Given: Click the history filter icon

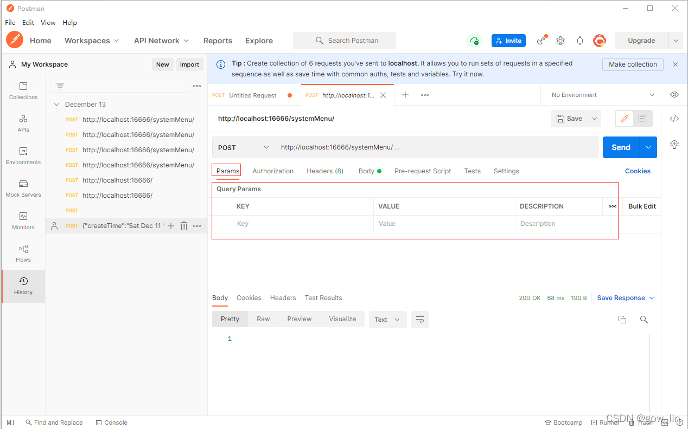Looking at the screenshot, I should point(60,86).
